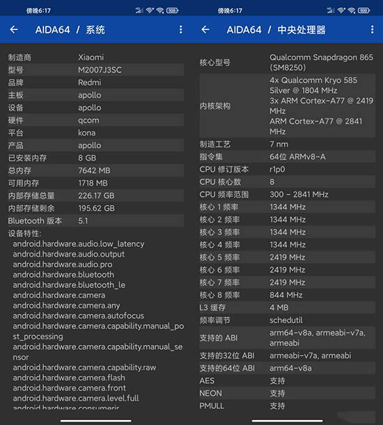Select the 核心 8 频率 844 MHz row
Viewport: 383px width, 425px height.
[287, 295]
